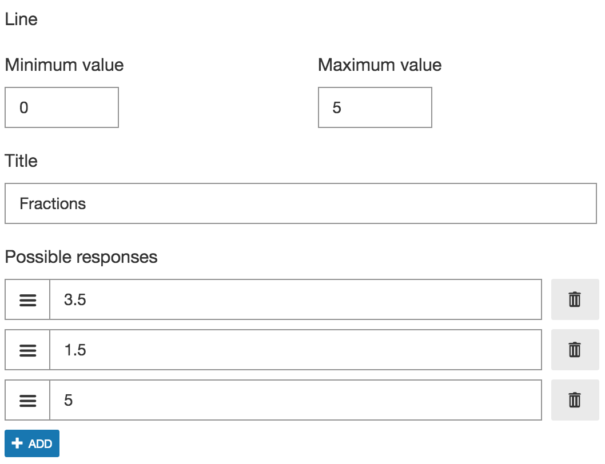Select the hamburger handle of the last response
605x464 pixels.
pos(28,401)
